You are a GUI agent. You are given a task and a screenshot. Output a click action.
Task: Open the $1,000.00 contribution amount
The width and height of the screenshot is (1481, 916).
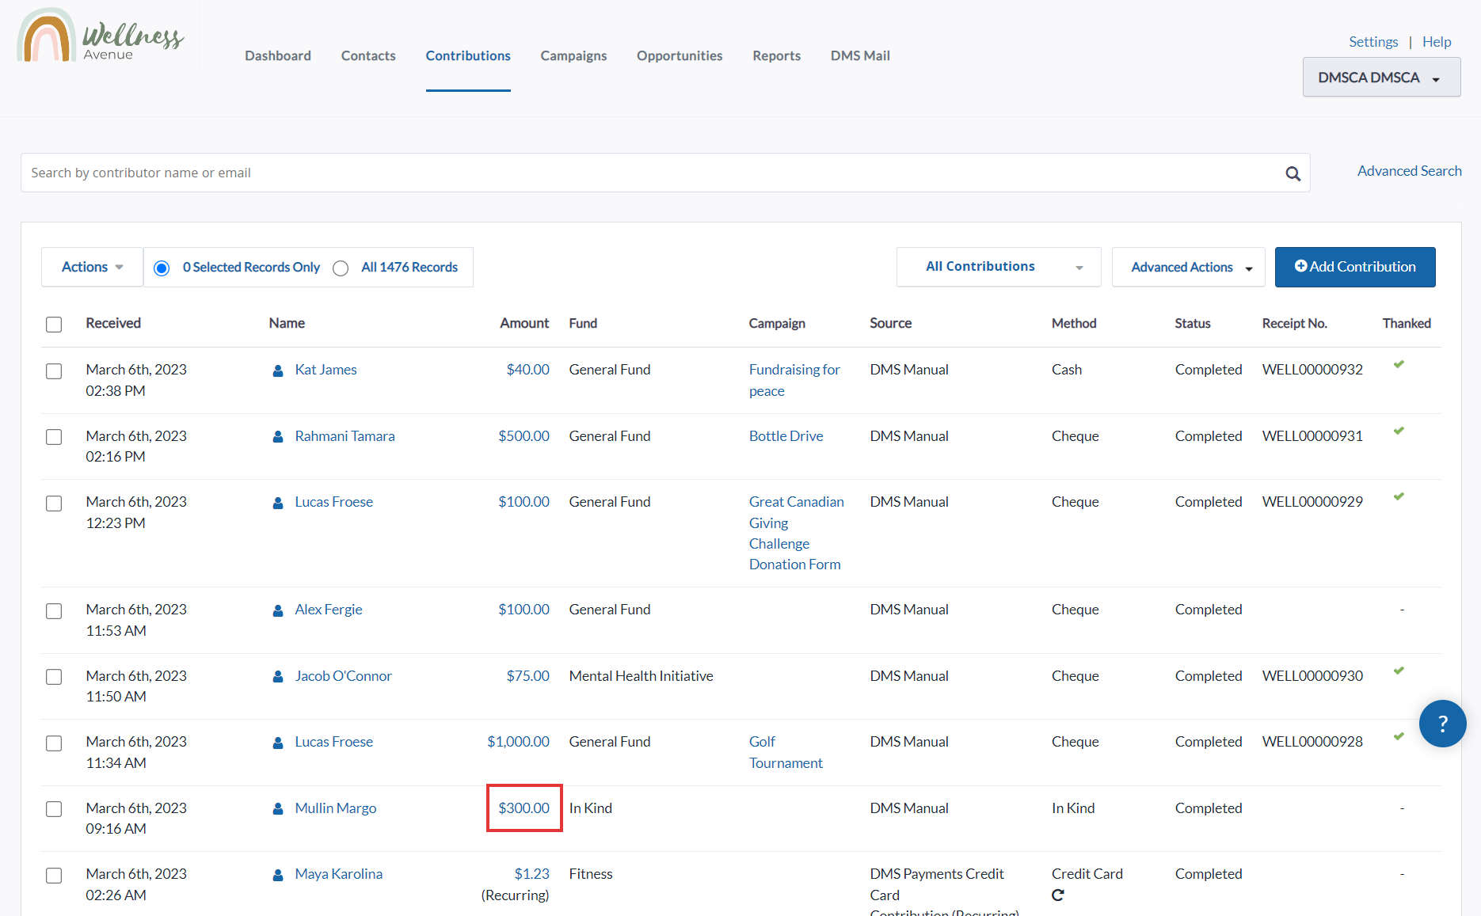point(518,742)
